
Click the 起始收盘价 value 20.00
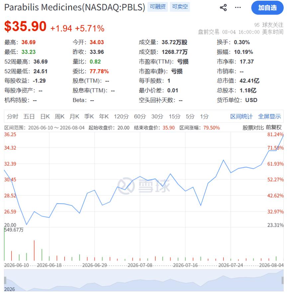tap(123, 128)
